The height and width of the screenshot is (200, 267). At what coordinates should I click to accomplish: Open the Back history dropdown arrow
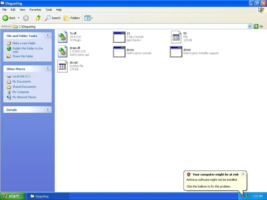[19, 18]
